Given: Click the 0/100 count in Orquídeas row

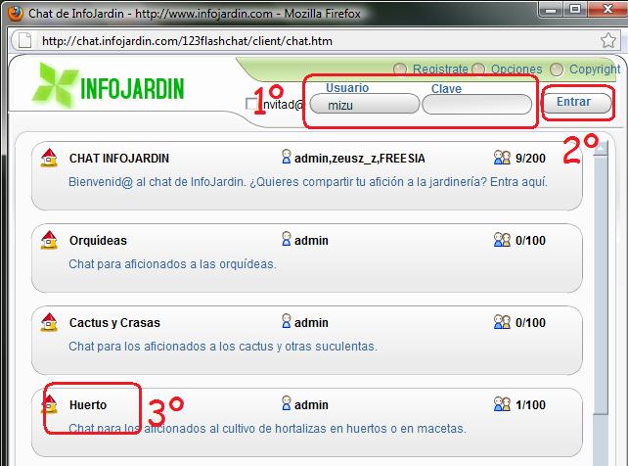Looking at the screenshot, I should [530, 241].
